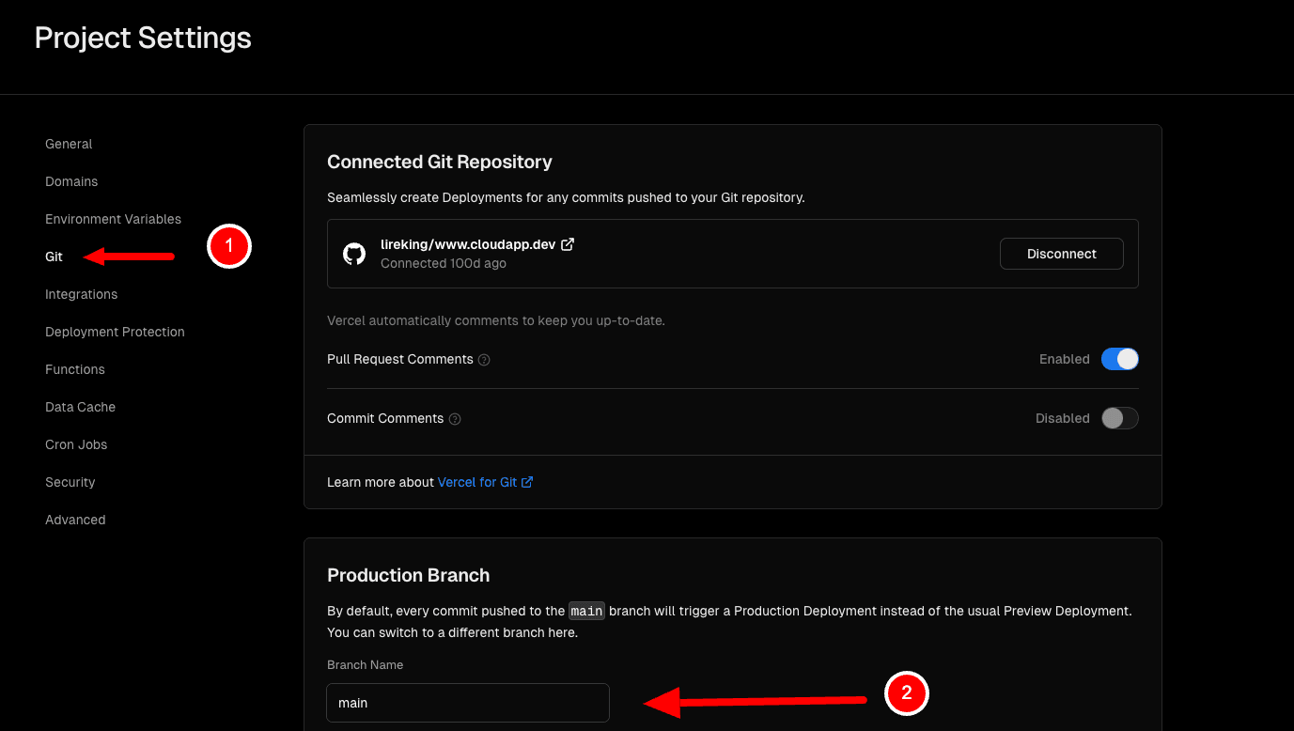Open Data Cache settings
Image resolution: width=1294 pixels, height=731 pixels.
click(x=80, y=407)
